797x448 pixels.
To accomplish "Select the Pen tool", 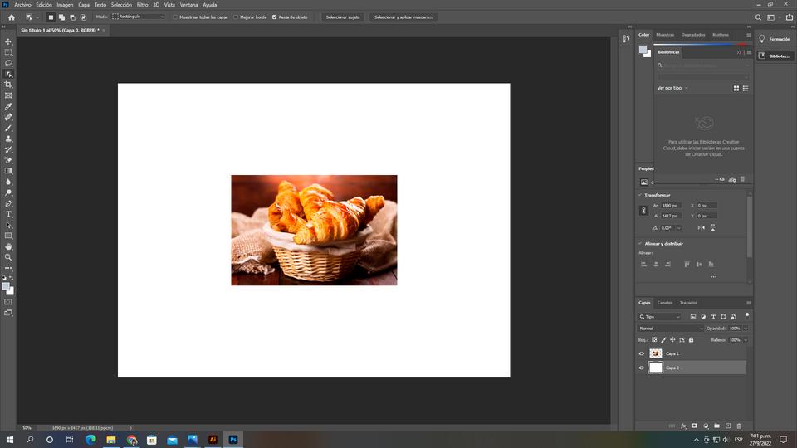I will tap(8, 204).
